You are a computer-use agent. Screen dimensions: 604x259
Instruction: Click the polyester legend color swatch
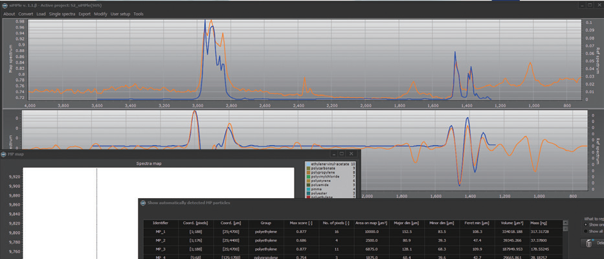click(x=308, y=194)
